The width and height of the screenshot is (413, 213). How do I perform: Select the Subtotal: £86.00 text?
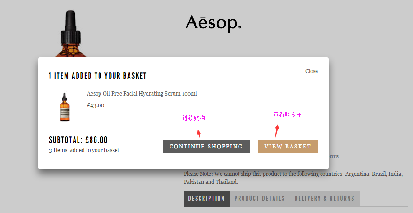tap(78, 140)
